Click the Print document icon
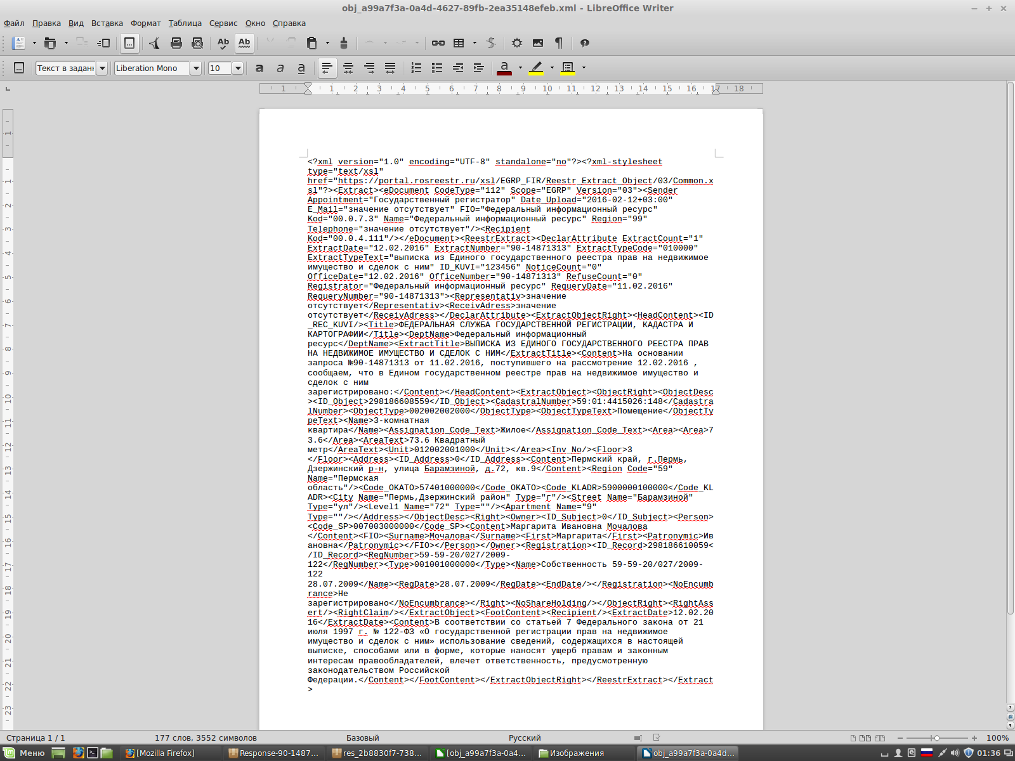The height and width of the screenshot is (761, 1015). point(176,43)
